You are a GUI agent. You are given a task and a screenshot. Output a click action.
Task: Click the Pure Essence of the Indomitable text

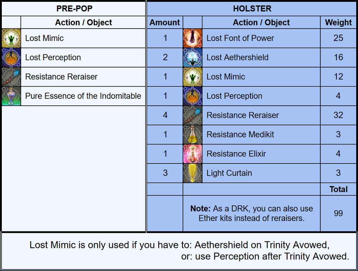pos(83,96)
